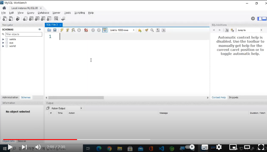Click the create new function icon

click(49, 18)
